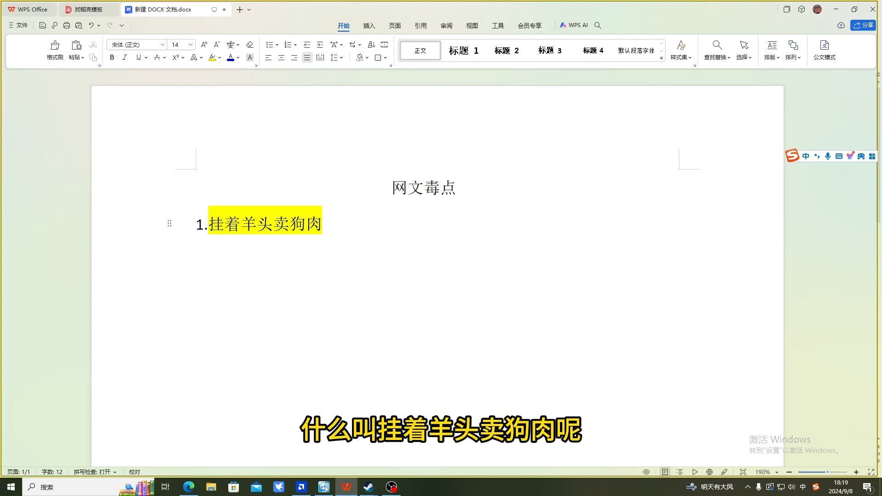
Task: Toggle the 上标 superscript formatting
Action: 175,57
